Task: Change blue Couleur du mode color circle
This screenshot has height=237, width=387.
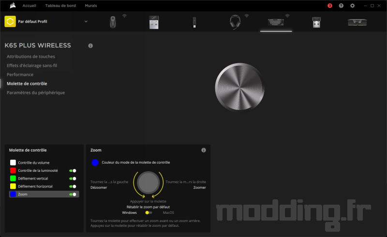Action: click(x=95, y=162)
